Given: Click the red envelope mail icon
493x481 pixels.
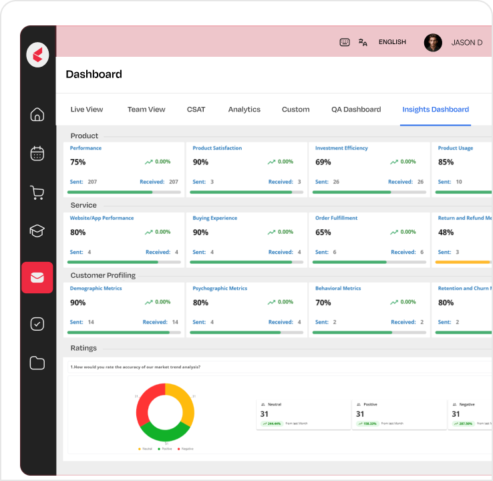Looking at the screenshot, I should [37, 277].
